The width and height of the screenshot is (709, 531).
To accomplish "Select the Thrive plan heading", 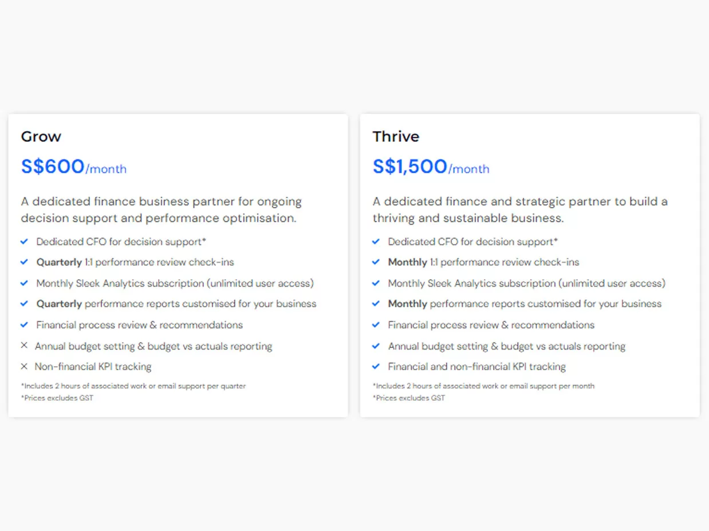I will coord(396,136).
